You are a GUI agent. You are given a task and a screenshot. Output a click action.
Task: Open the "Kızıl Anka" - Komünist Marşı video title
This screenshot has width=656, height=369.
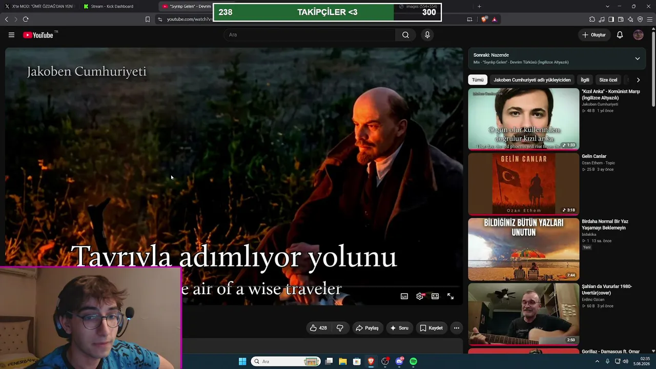click(x=611, y=95)
